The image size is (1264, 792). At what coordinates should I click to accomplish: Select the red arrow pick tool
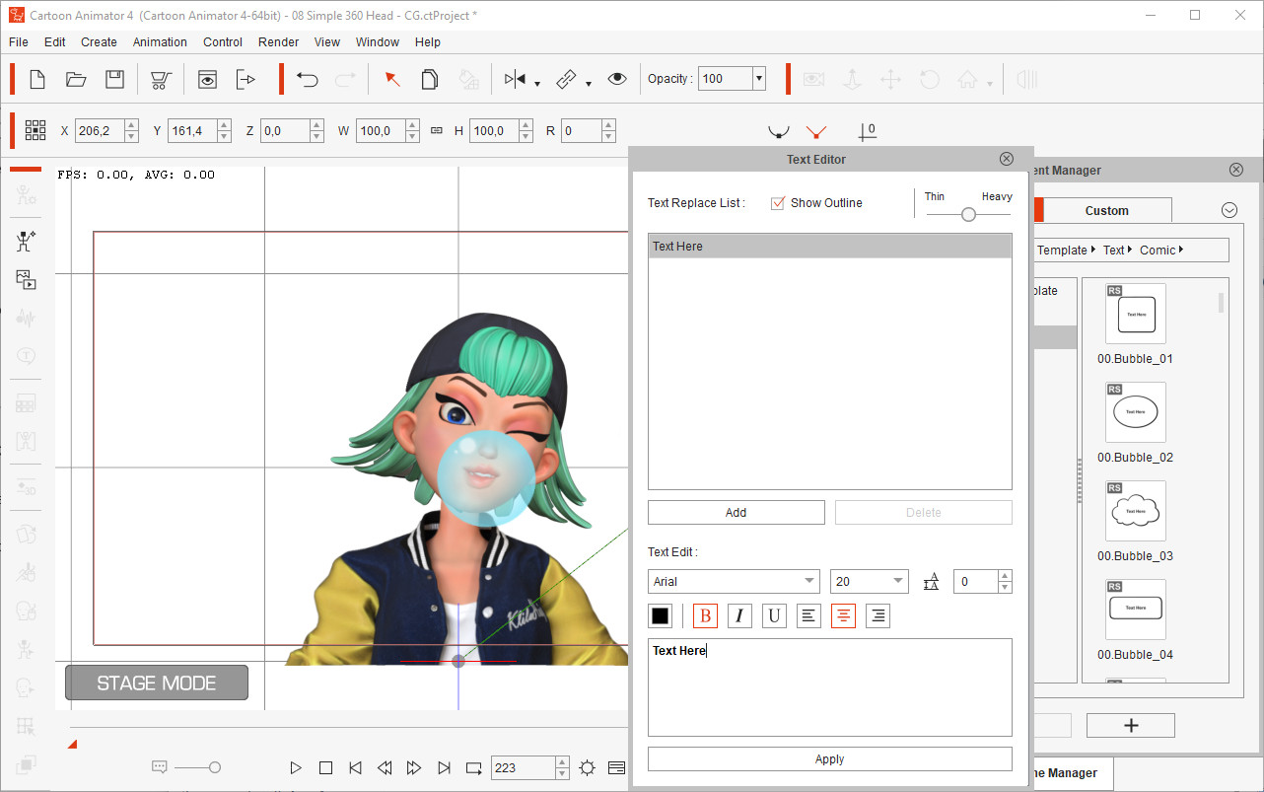pos(391,80)
